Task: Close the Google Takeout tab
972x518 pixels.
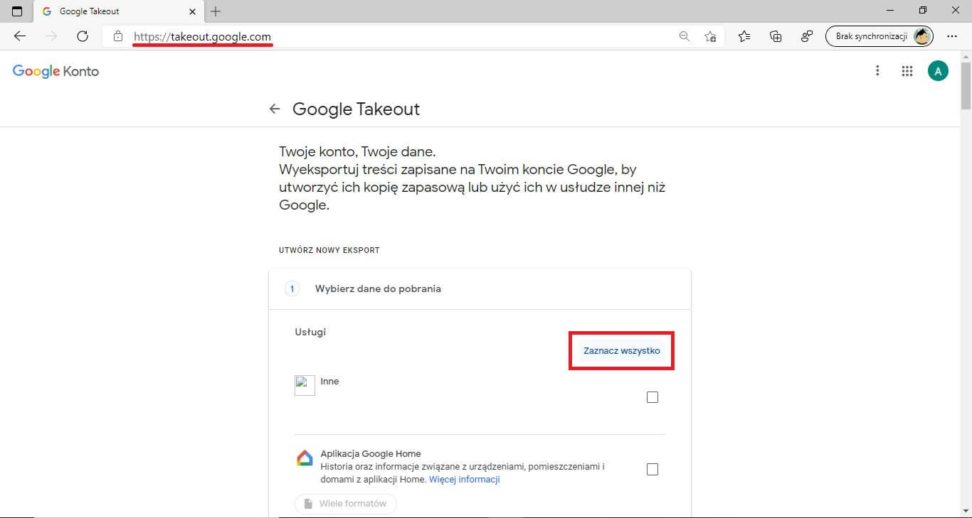Action: 193,11
